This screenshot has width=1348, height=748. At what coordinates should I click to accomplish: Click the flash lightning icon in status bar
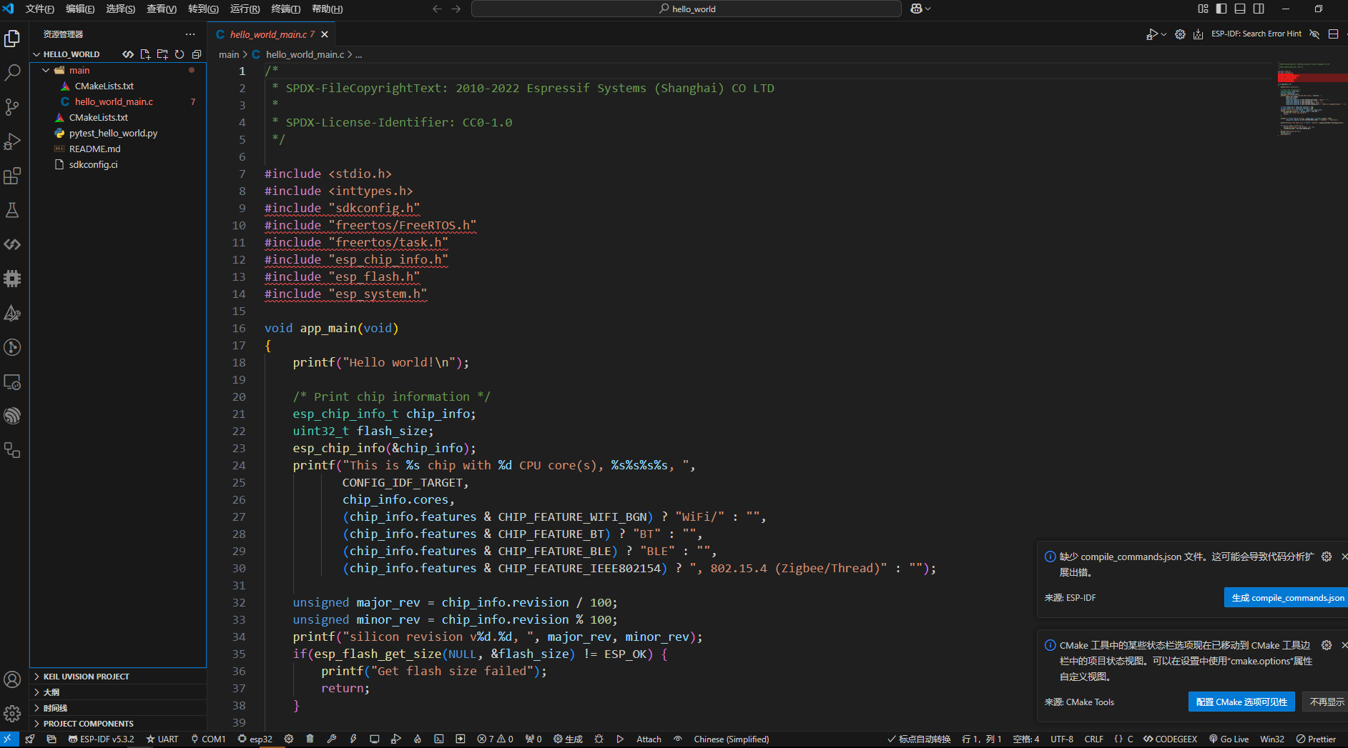point(353,739)
